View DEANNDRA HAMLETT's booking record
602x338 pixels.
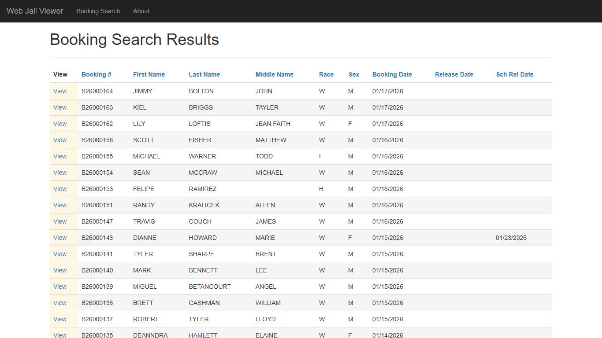60,335
